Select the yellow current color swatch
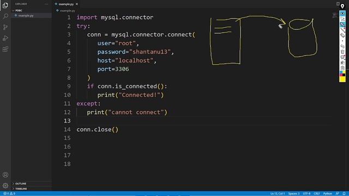 [x=342, y=79]
